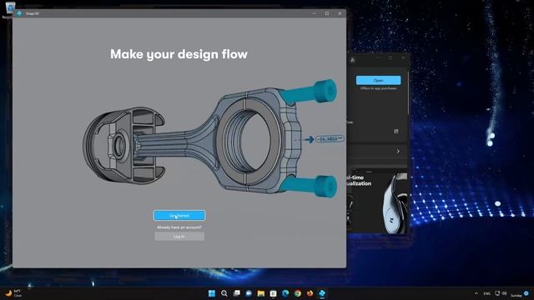This screenshot has width=534, height=300.
Task: Switch to Shapr3D taskbar icon
Action: 322,293
